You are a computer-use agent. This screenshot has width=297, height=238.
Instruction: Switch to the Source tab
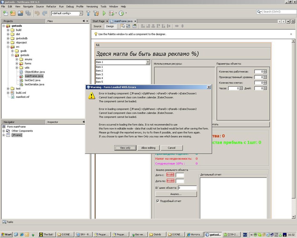coord(97,26)
